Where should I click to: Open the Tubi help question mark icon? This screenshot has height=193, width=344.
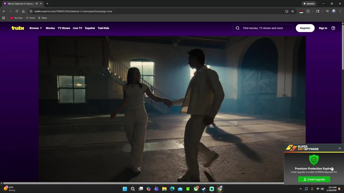[333, 28]
